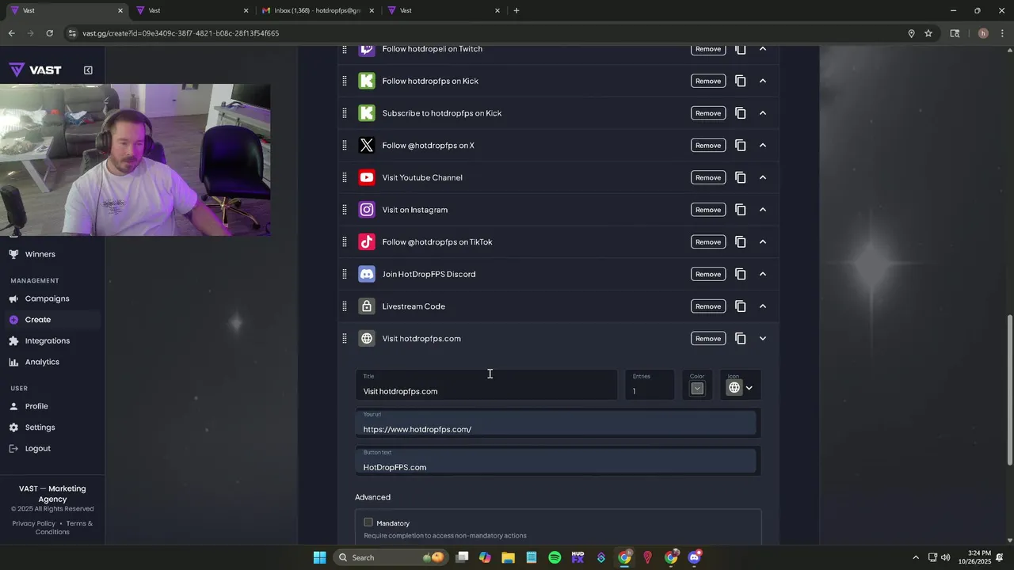Open the Color swatch picker

pos(697,388)
